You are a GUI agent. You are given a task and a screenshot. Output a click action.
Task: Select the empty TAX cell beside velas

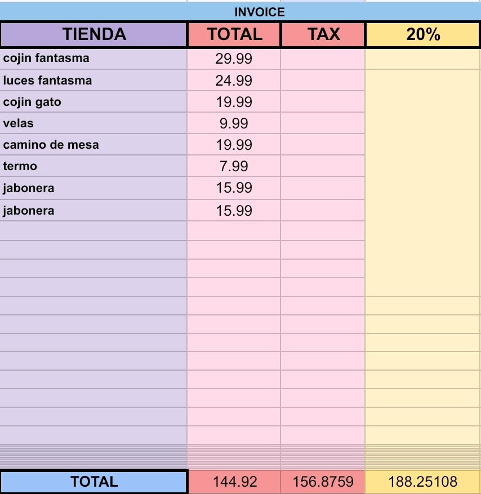323,123
